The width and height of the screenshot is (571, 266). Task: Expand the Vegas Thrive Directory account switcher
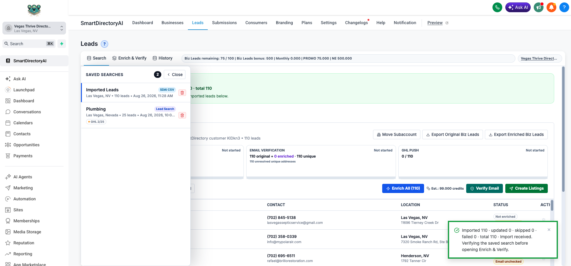34,28
